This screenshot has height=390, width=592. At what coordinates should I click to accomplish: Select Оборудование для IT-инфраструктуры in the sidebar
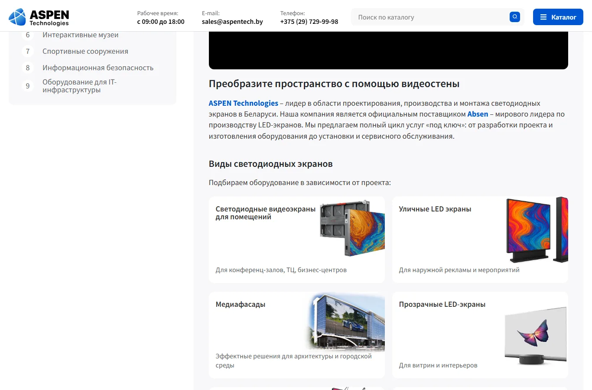click(x=80, y=86)
